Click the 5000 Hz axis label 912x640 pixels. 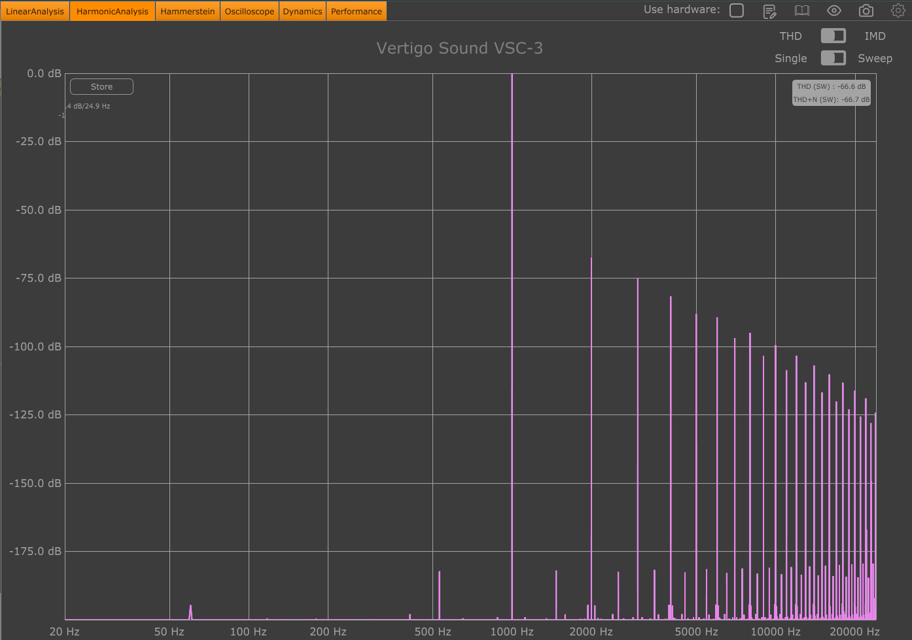(x=696, y=632)
